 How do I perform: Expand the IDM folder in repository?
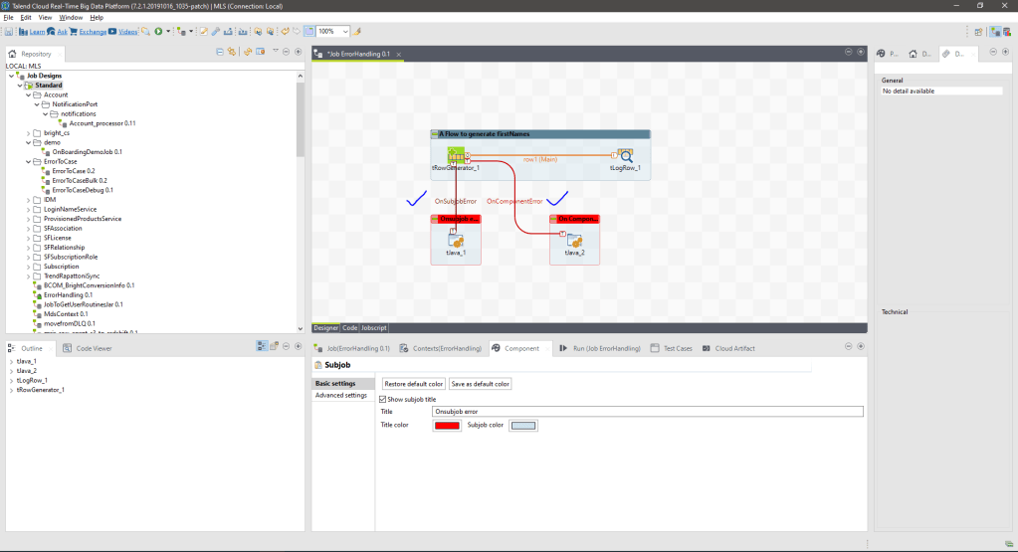[28, 199]
